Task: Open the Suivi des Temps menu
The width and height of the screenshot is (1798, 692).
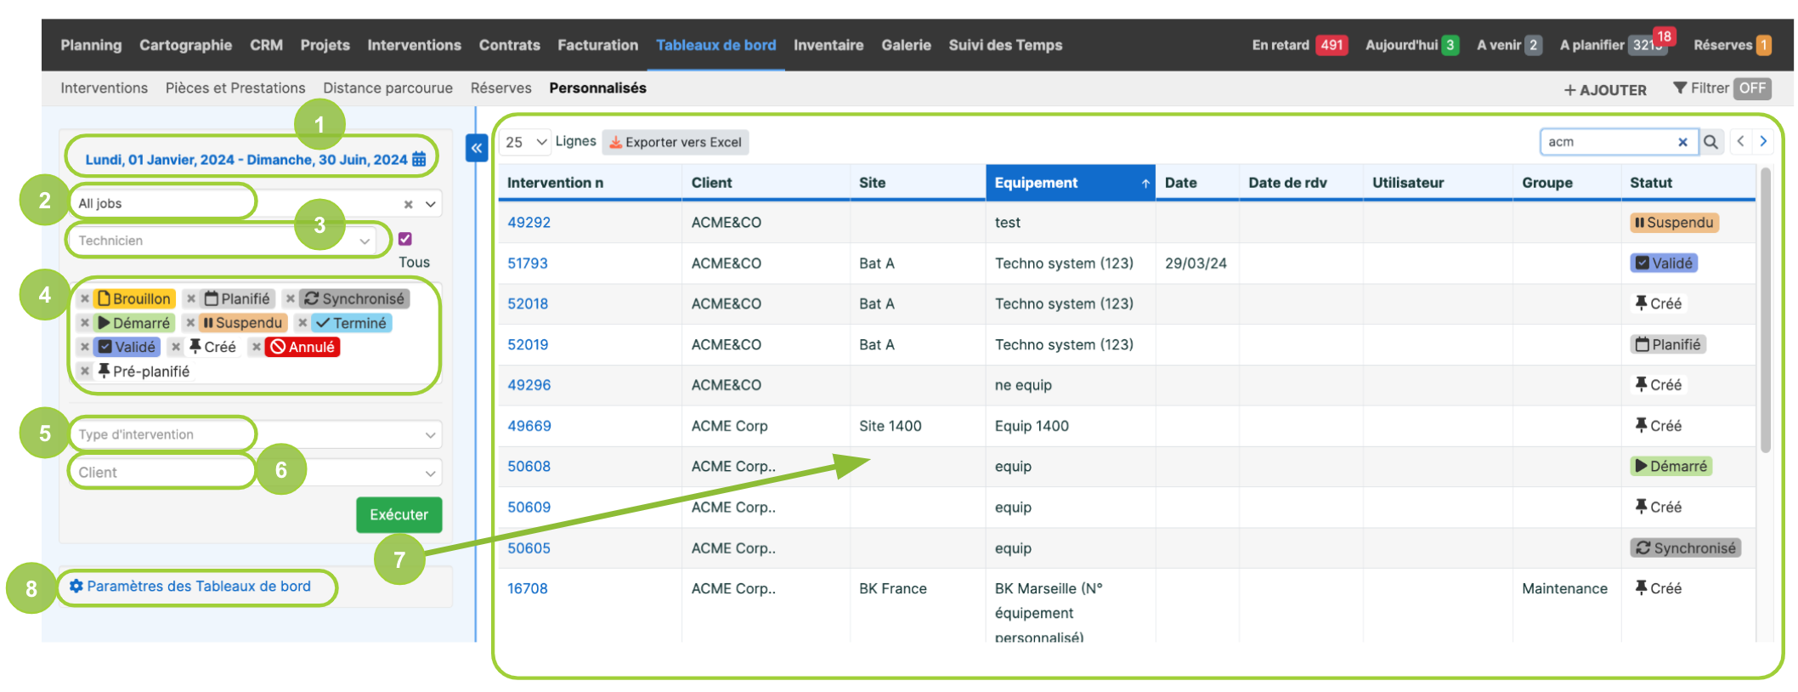Action: tap(1005, 45)
